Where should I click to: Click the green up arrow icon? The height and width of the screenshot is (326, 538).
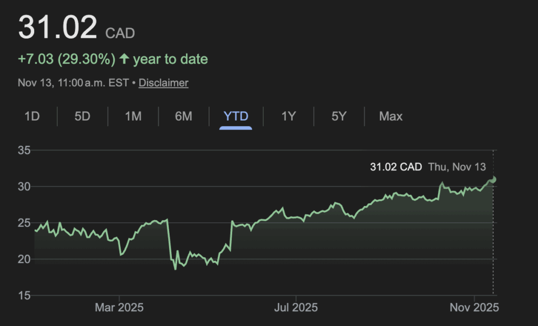[124, 59]
